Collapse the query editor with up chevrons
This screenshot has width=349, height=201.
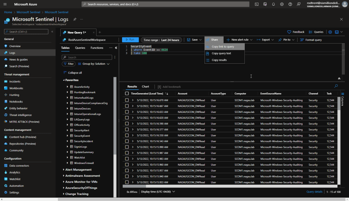pyautogui.click(x=339, y=79)
